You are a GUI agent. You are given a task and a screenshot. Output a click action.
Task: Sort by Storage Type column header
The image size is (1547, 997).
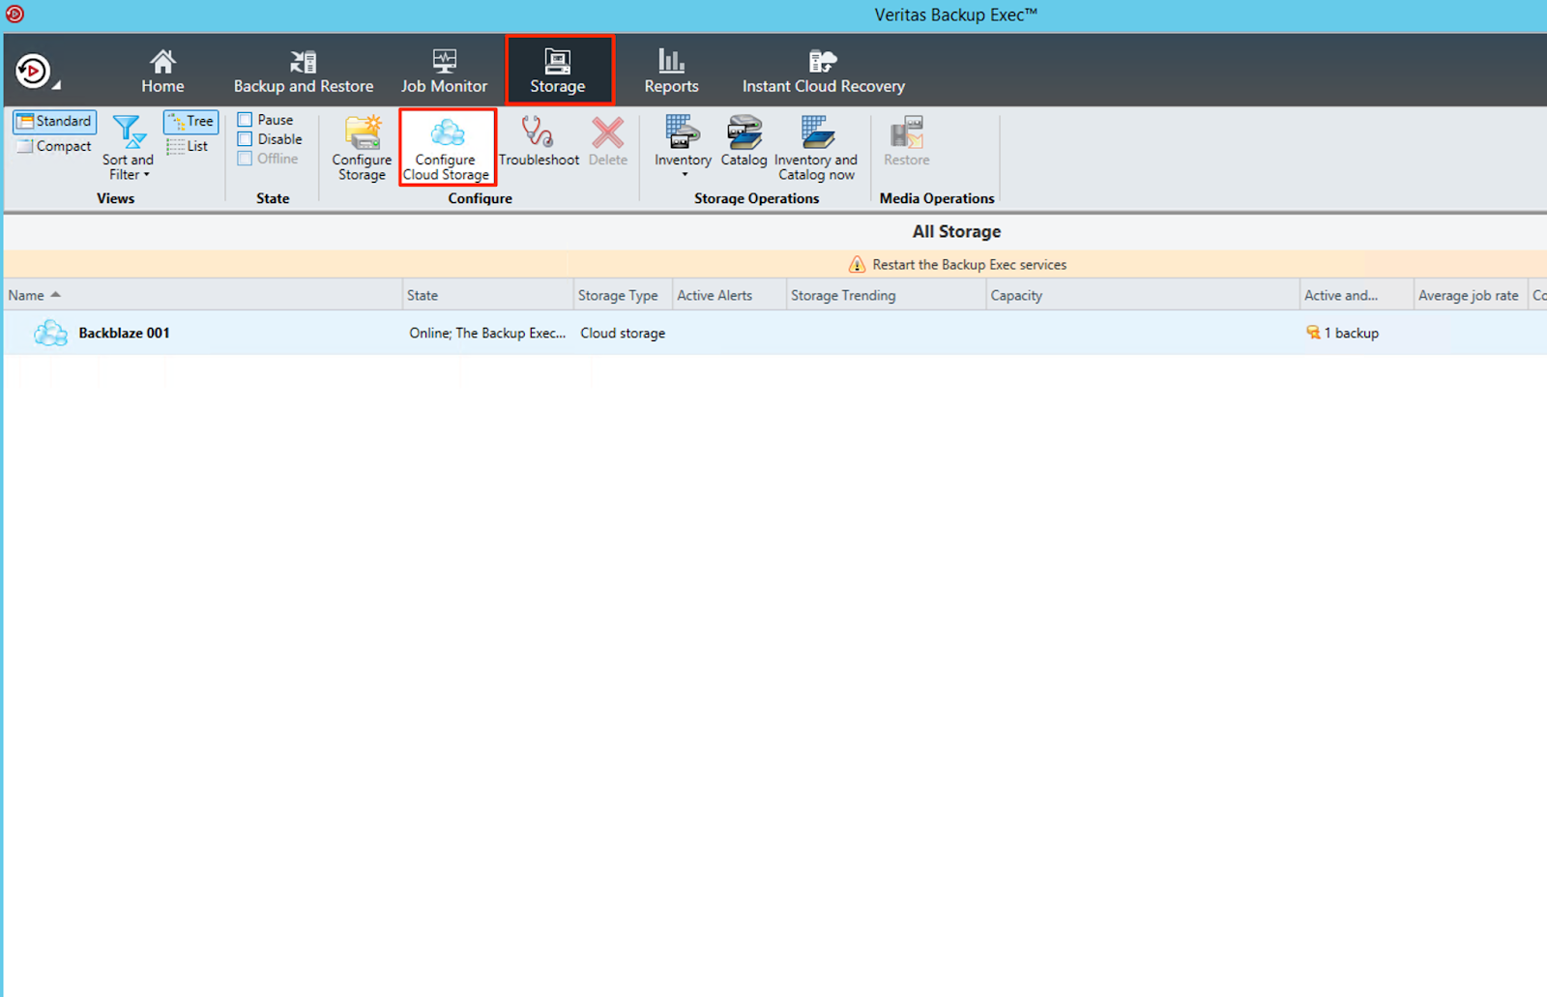623,295
